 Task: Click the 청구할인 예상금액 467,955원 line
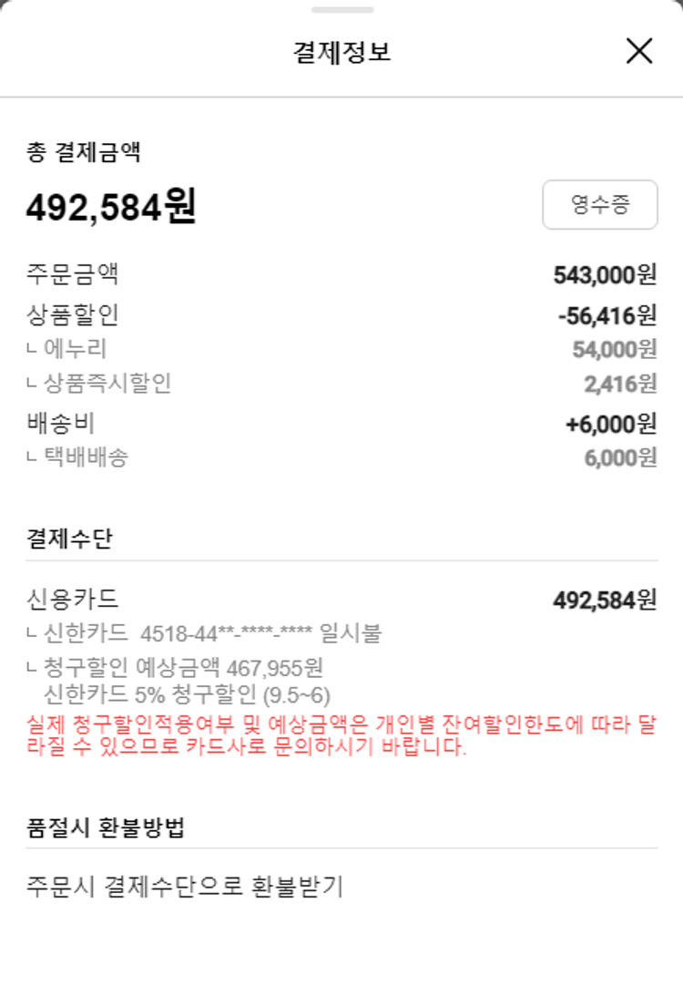(x=182, y=668)
